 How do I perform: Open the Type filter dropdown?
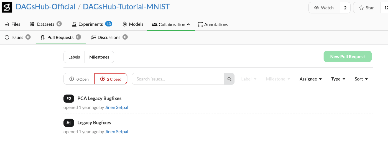(x=338, y=79)
